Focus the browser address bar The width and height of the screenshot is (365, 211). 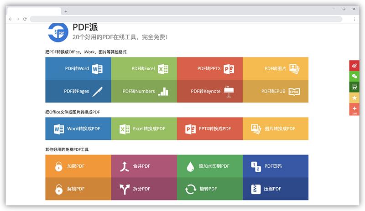point(186,19)
